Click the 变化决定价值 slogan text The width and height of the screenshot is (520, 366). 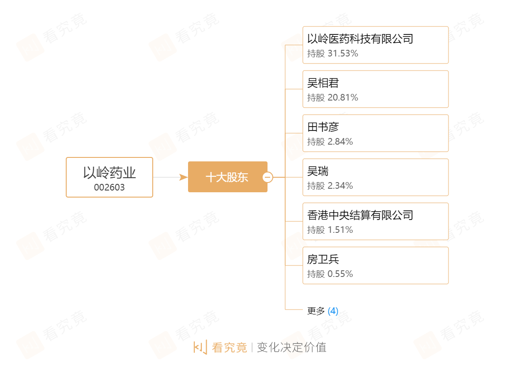291,347
